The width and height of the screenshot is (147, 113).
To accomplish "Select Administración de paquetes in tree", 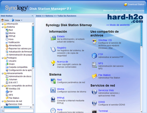I will (x=20, y=55).
